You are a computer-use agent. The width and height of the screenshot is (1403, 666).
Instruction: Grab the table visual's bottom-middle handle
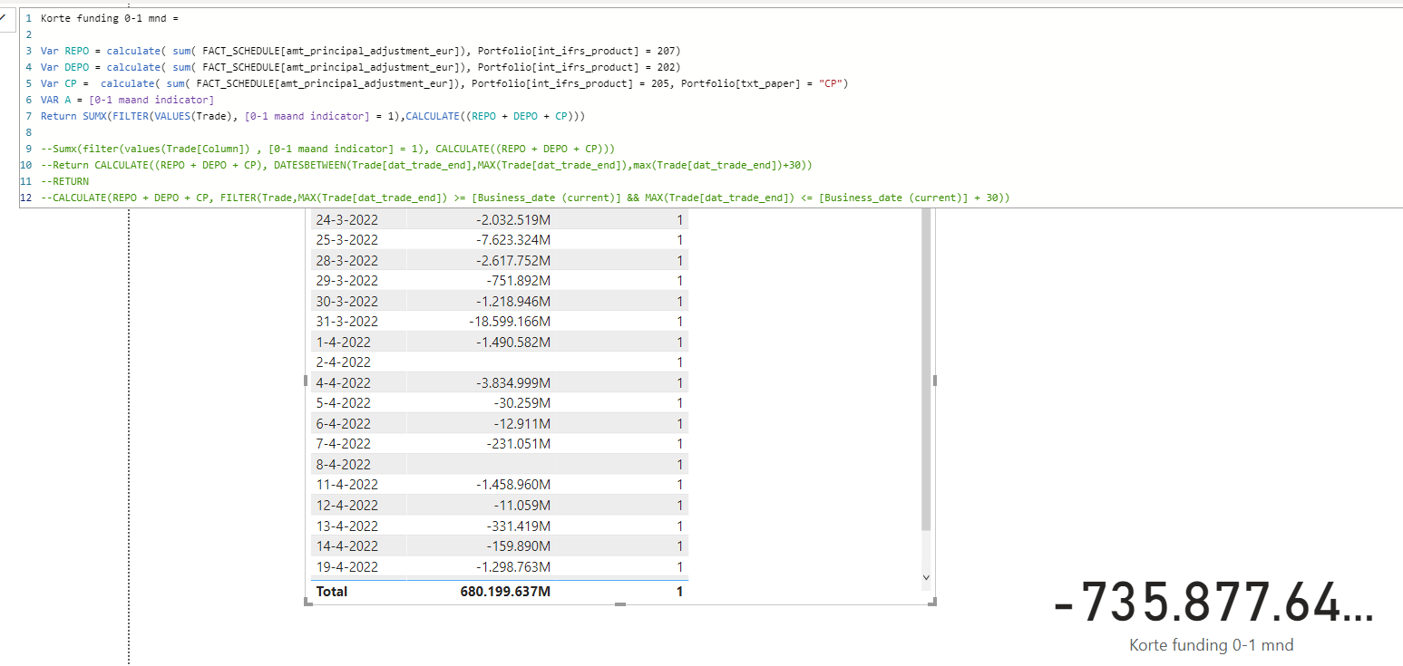pyautogui.click(x=620, y=604)
